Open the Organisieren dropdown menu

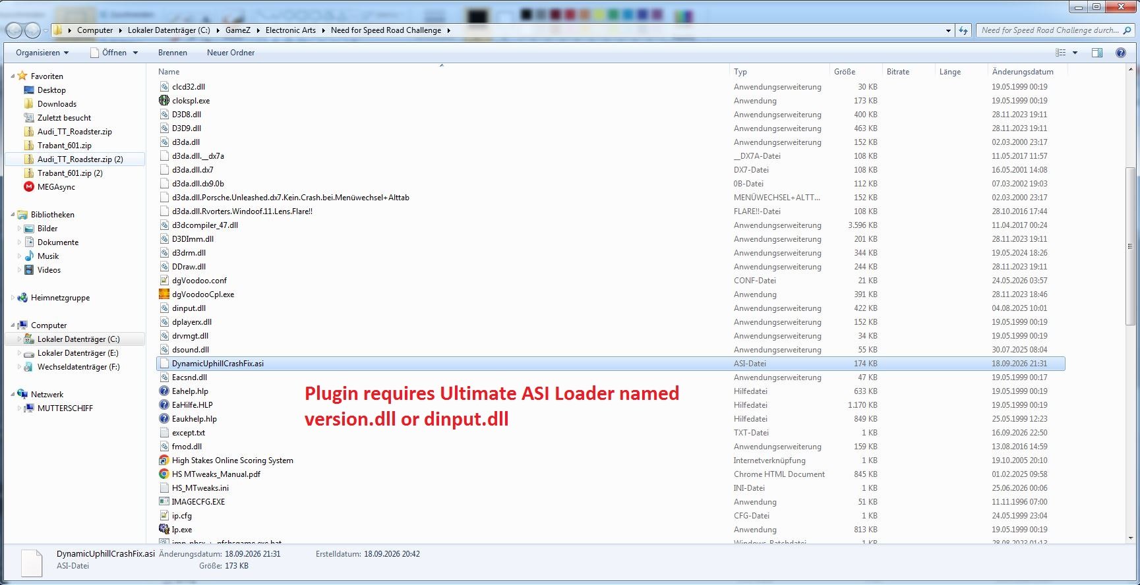coord(42,53)
